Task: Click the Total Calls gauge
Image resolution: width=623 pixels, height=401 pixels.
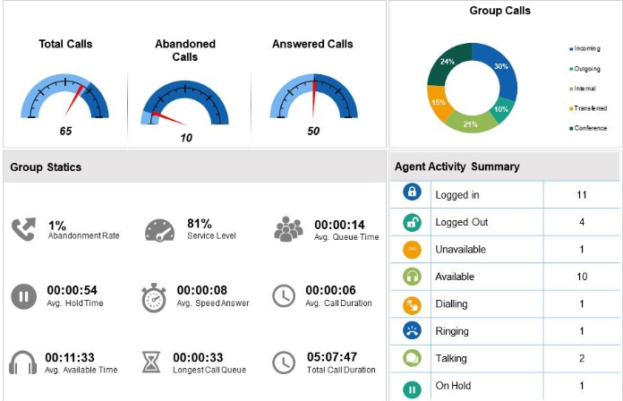Action: 65,98
